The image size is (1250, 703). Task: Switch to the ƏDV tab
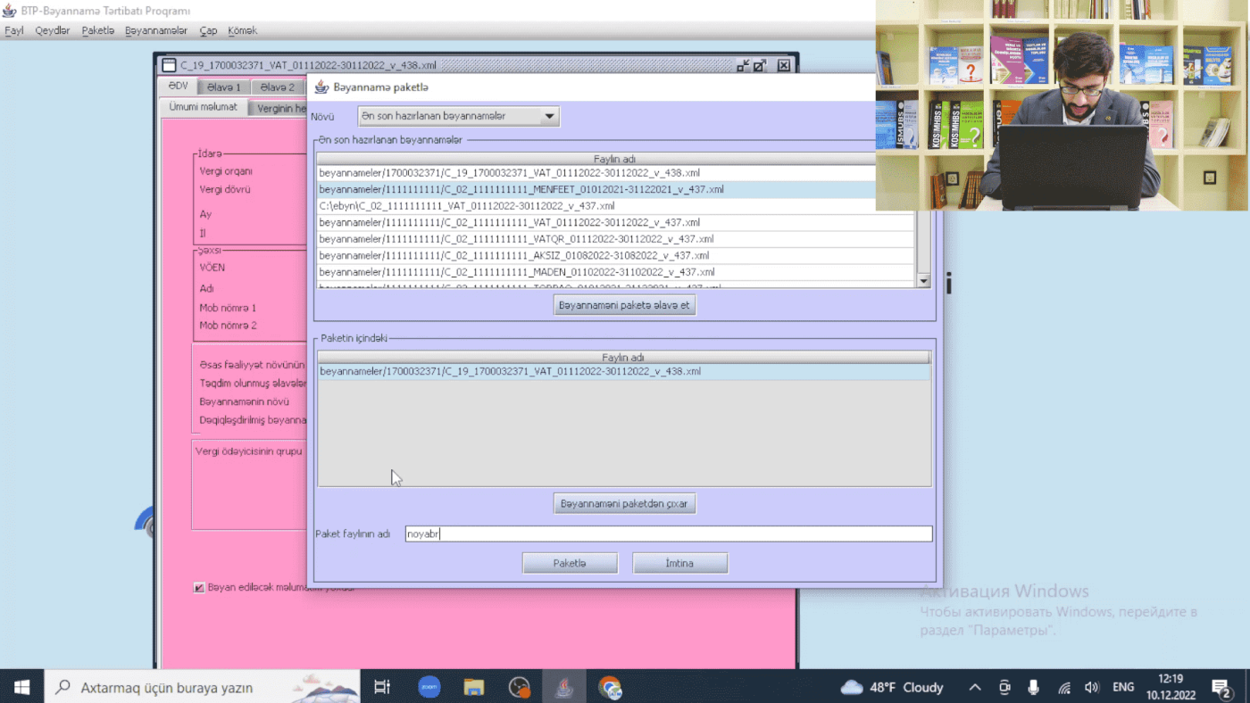tap(179, 87)
